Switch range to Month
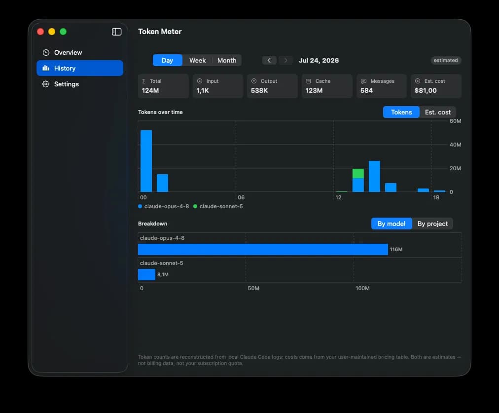The width and height of the screenshot is (499, 413). [227, 61]
